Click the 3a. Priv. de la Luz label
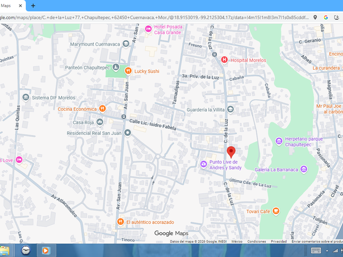 (200, 77)
